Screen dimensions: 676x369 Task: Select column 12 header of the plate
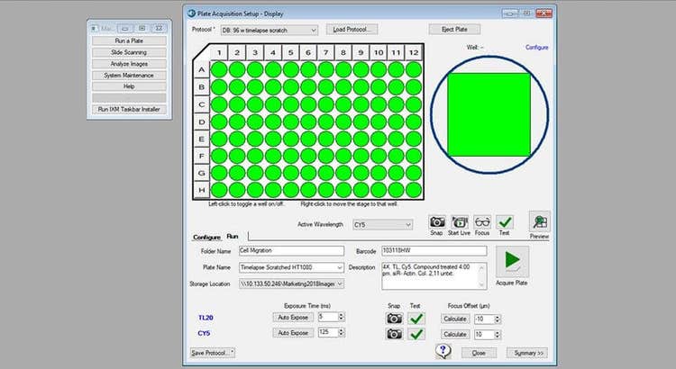point(414,52)
